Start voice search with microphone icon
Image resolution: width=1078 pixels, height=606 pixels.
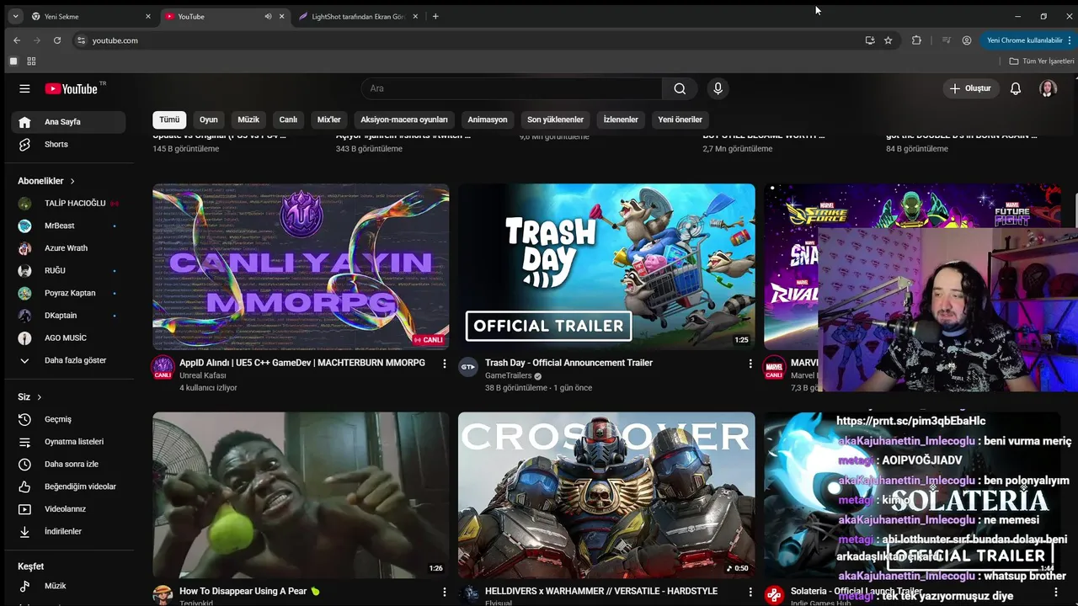point(718,88)
